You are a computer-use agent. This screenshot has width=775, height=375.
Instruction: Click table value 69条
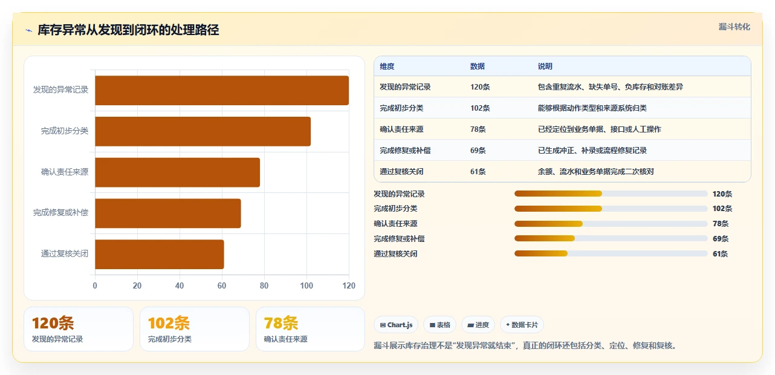(x=478, y=151)
